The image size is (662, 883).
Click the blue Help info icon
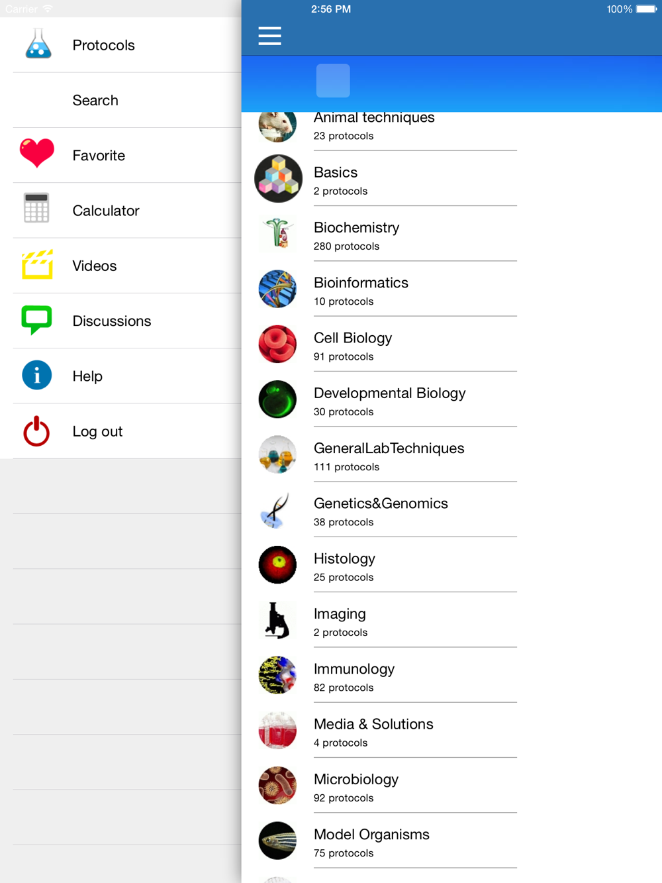[x=36, y=375]
